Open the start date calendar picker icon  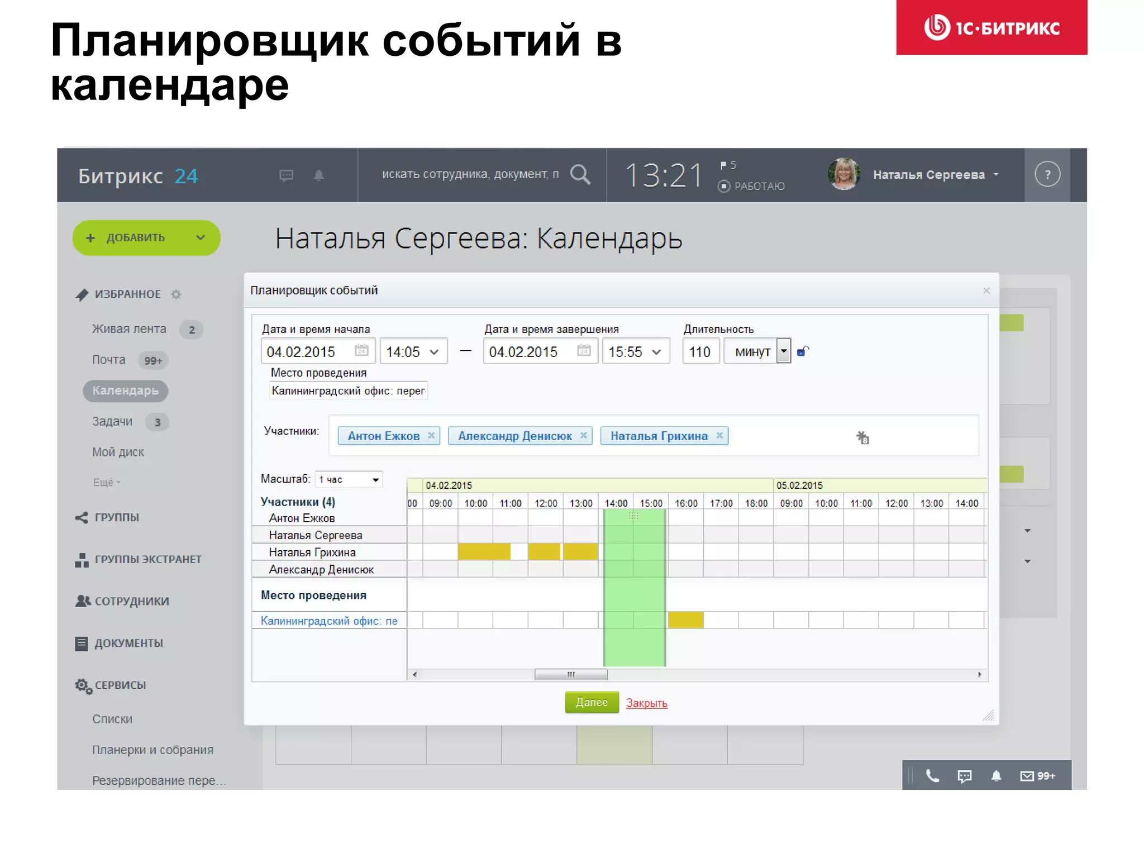click(x=361, y=351)
